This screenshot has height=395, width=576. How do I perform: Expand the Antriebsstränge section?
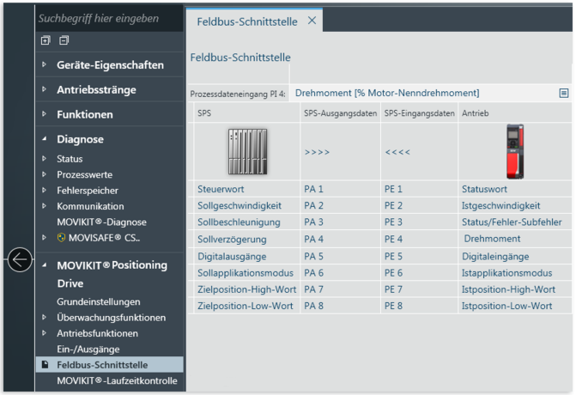coord(45,89)
